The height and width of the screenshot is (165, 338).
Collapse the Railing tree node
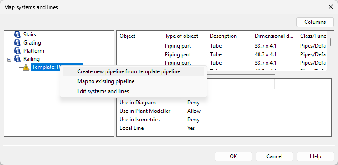(9, 59)
